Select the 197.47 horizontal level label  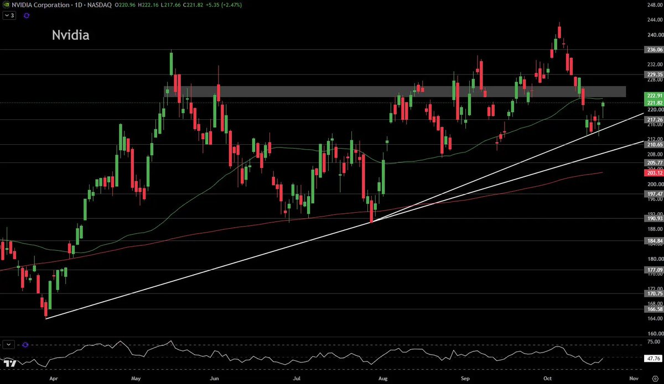pos(654,194)
